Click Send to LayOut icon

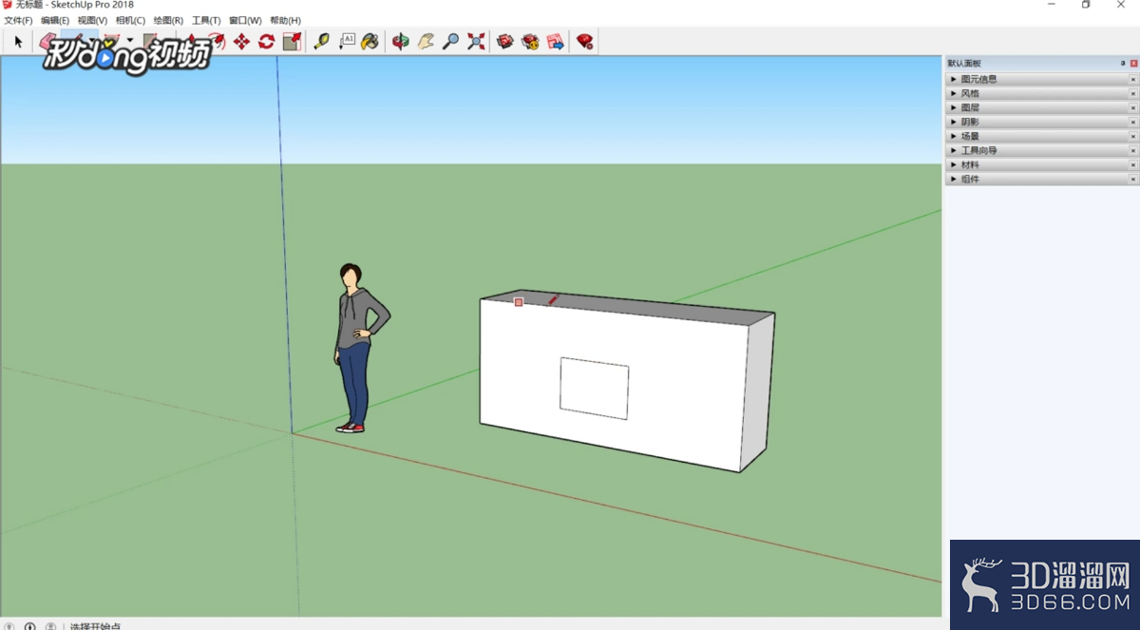tap(556, 41)
